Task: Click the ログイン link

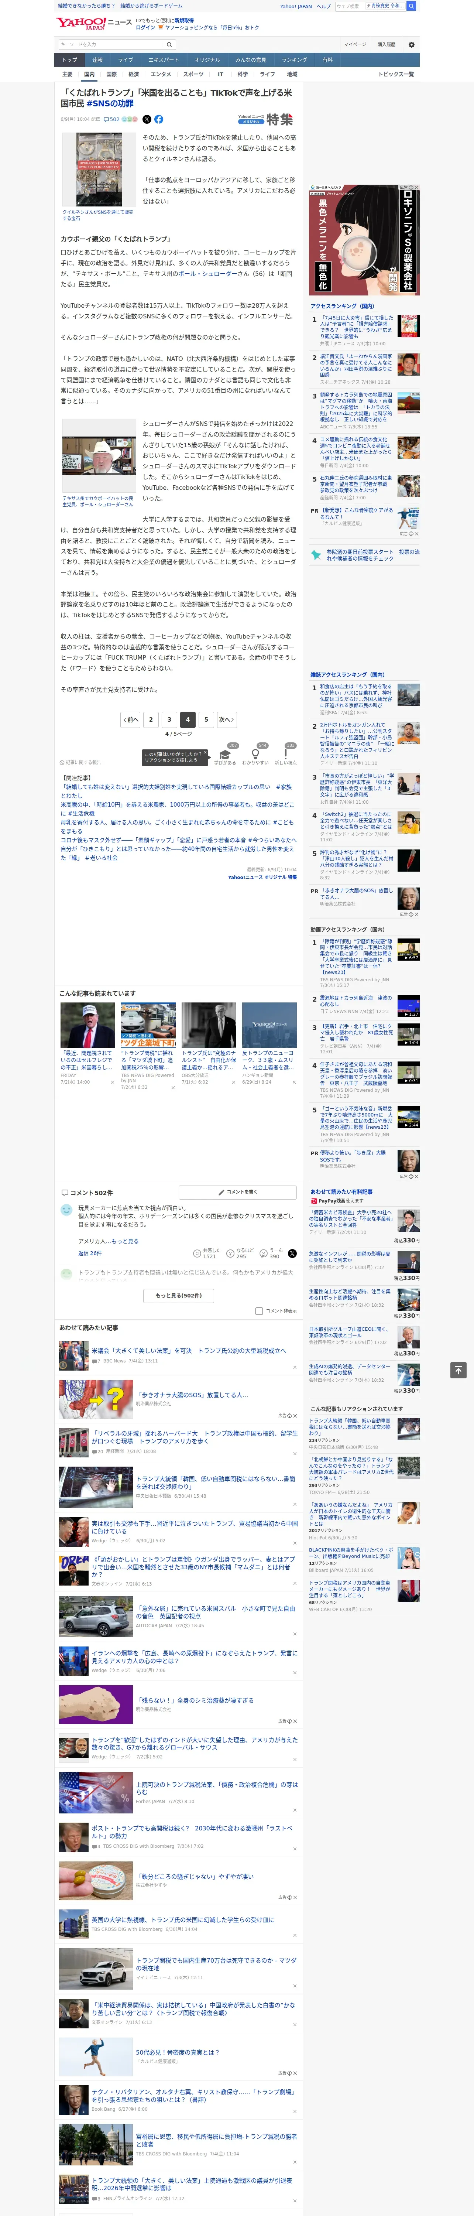Action: click(145, 28)
